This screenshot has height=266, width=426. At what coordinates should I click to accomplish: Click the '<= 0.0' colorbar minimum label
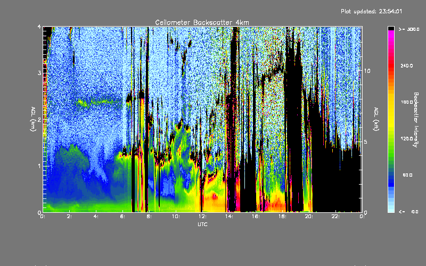point(409,212)
